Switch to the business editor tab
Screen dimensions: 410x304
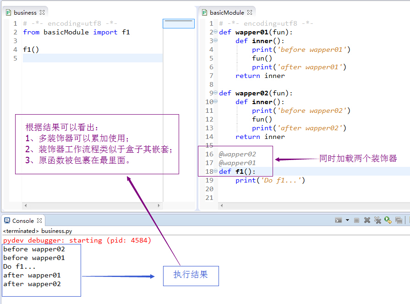[x=25, y=12]
